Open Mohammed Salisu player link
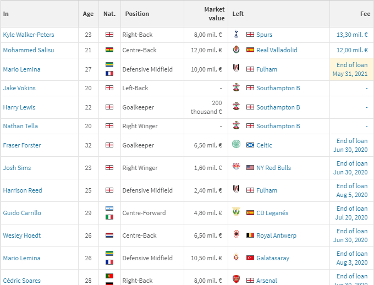The width and height of the screenshot is (374, 285). (x=26, y=50)
